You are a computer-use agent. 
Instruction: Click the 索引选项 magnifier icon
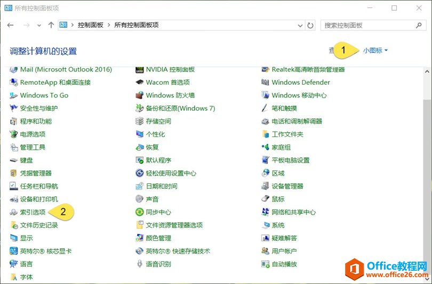click(13, 212)
